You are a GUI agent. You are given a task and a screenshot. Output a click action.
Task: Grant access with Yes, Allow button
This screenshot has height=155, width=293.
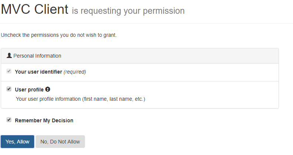tap(17, 142)
